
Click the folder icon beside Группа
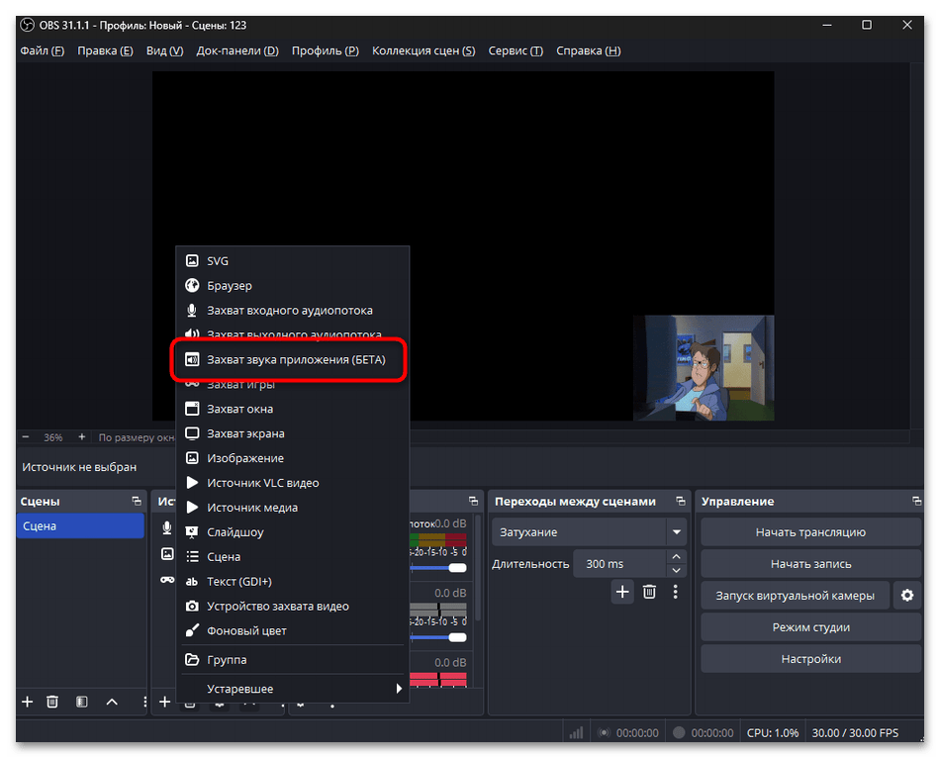point(192,660)
